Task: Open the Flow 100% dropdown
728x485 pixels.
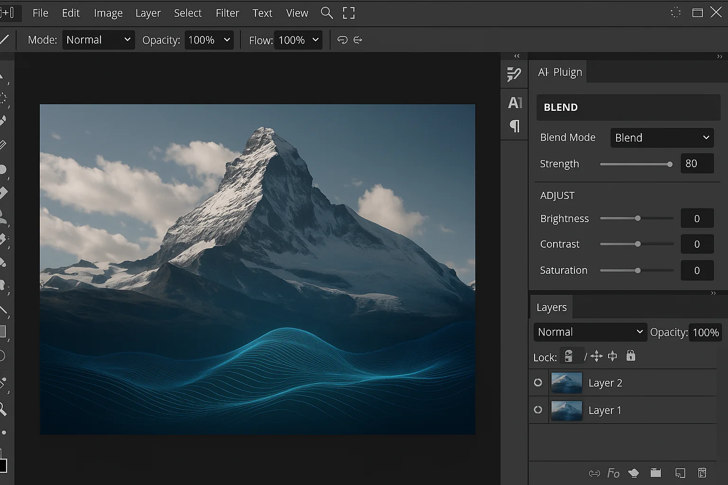Action: tap(299, 40)
